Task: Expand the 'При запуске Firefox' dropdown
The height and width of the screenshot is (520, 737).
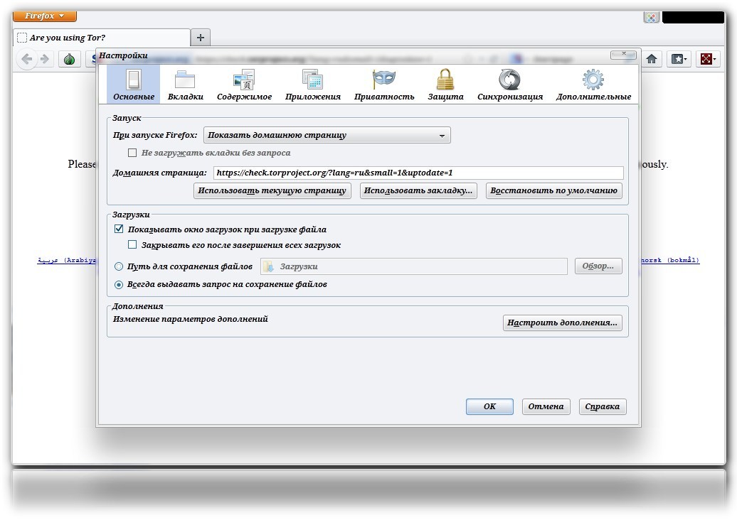Action: [327, 135]
